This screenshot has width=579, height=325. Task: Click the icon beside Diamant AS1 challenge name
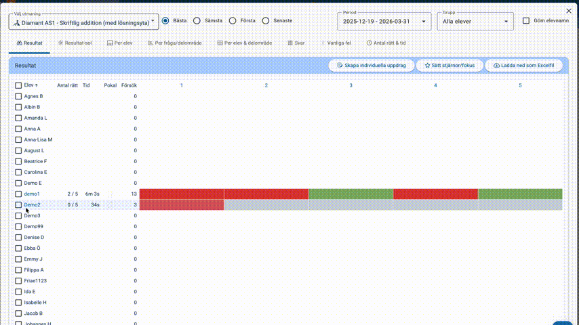pos(17,22)
